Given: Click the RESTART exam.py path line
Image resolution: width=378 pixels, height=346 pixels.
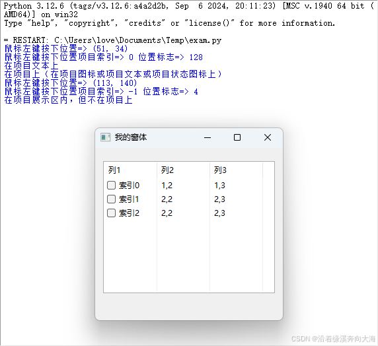Looking at the screenshot, I should pos(112,40).
